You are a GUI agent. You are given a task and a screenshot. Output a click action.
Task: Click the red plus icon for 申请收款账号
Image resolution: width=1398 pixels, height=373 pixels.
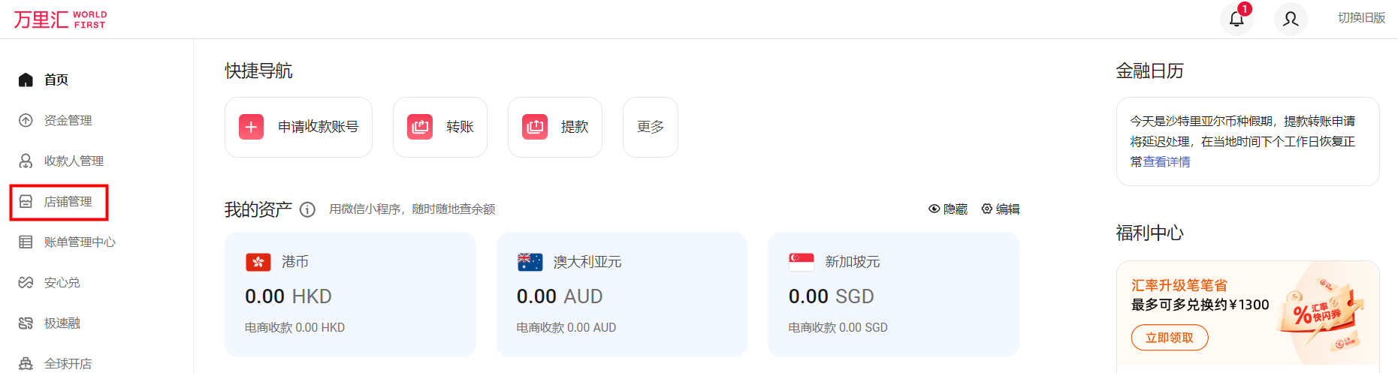click(x=251, y=127)
